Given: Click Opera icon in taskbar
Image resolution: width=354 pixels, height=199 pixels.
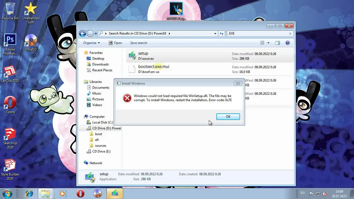Looking at the screenshot, I should coord(80,193).
